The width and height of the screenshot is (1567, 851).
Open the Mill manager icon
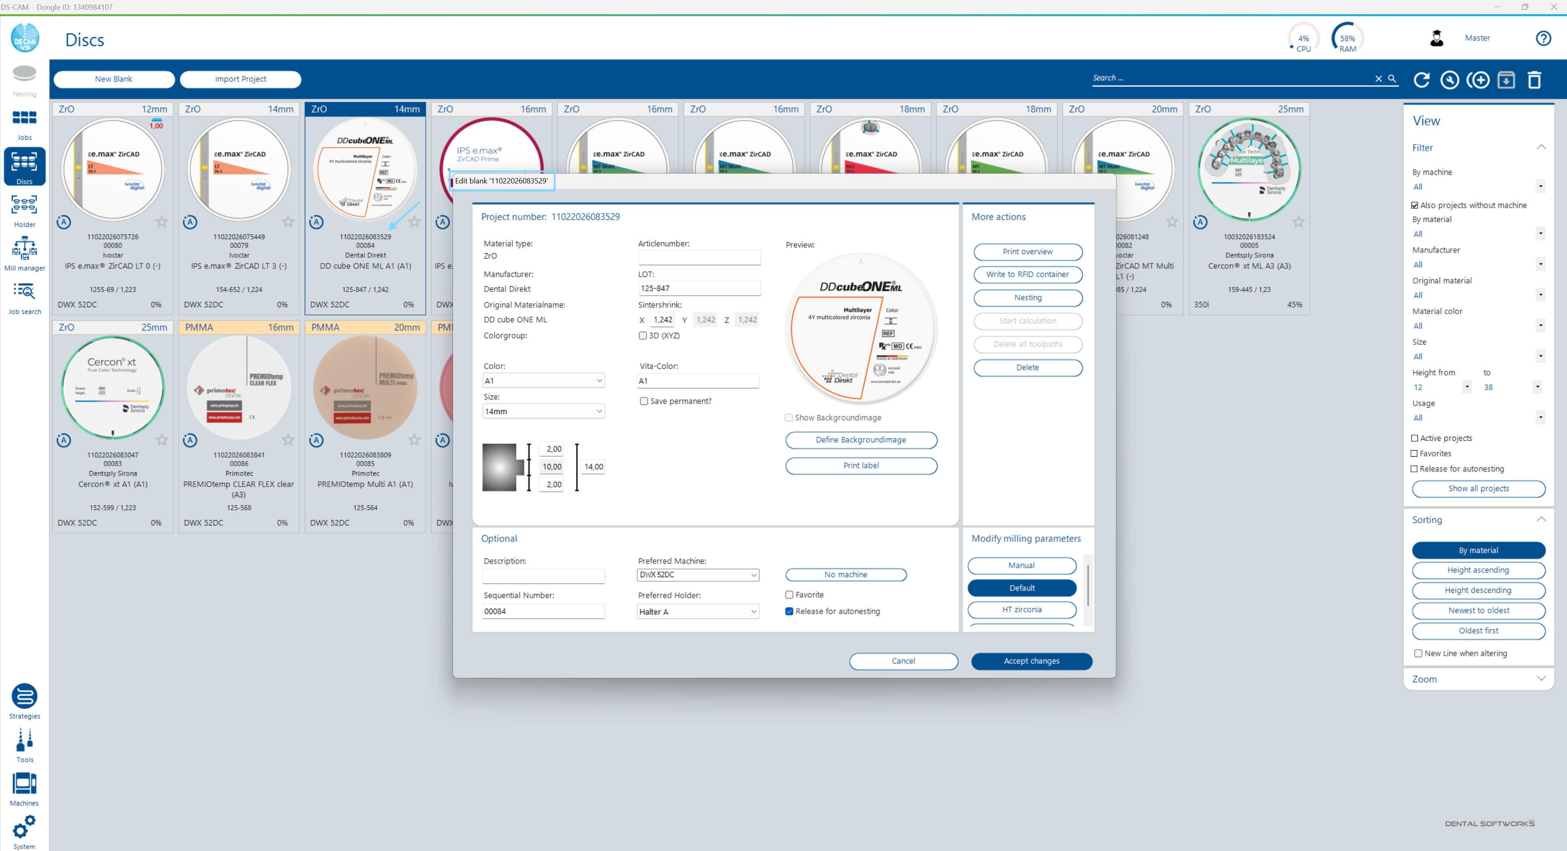click(x=25, y=253)
